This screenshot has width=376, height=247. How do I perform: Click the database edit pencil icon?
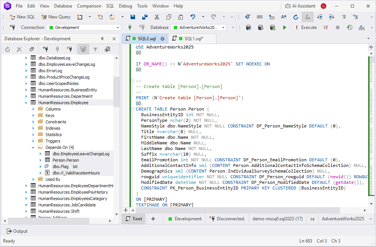tap(249, 27)
